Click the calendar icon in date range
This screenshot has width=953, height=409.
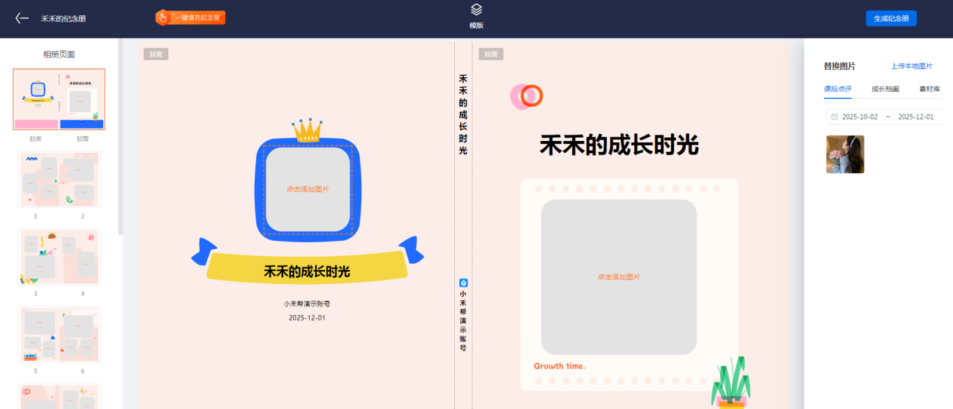coord(834,117)
